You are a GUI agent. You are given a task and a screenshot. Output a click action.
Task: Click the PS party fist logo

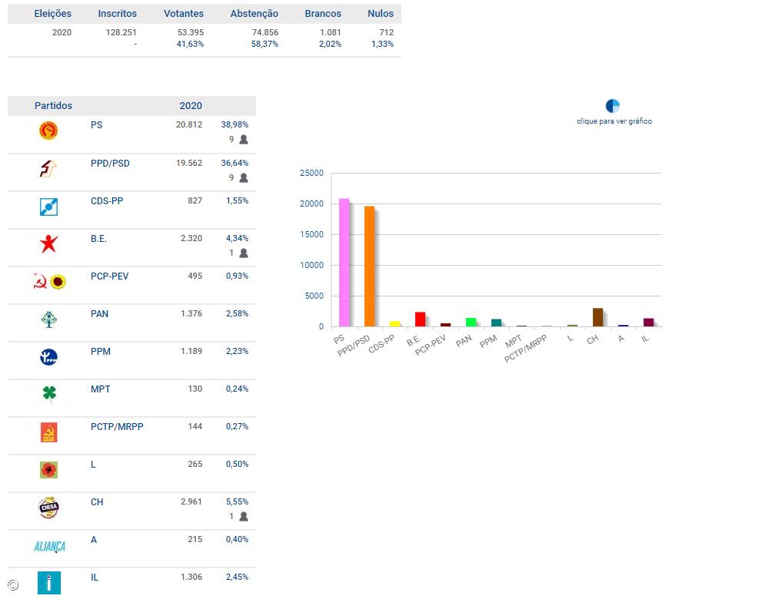49,131
